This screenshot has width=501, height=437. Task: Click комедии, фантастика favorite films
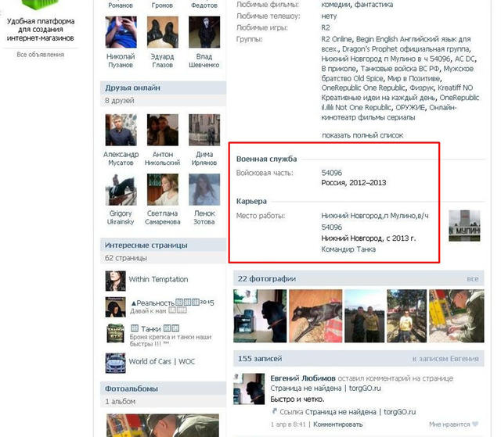(x=357, y=5)
